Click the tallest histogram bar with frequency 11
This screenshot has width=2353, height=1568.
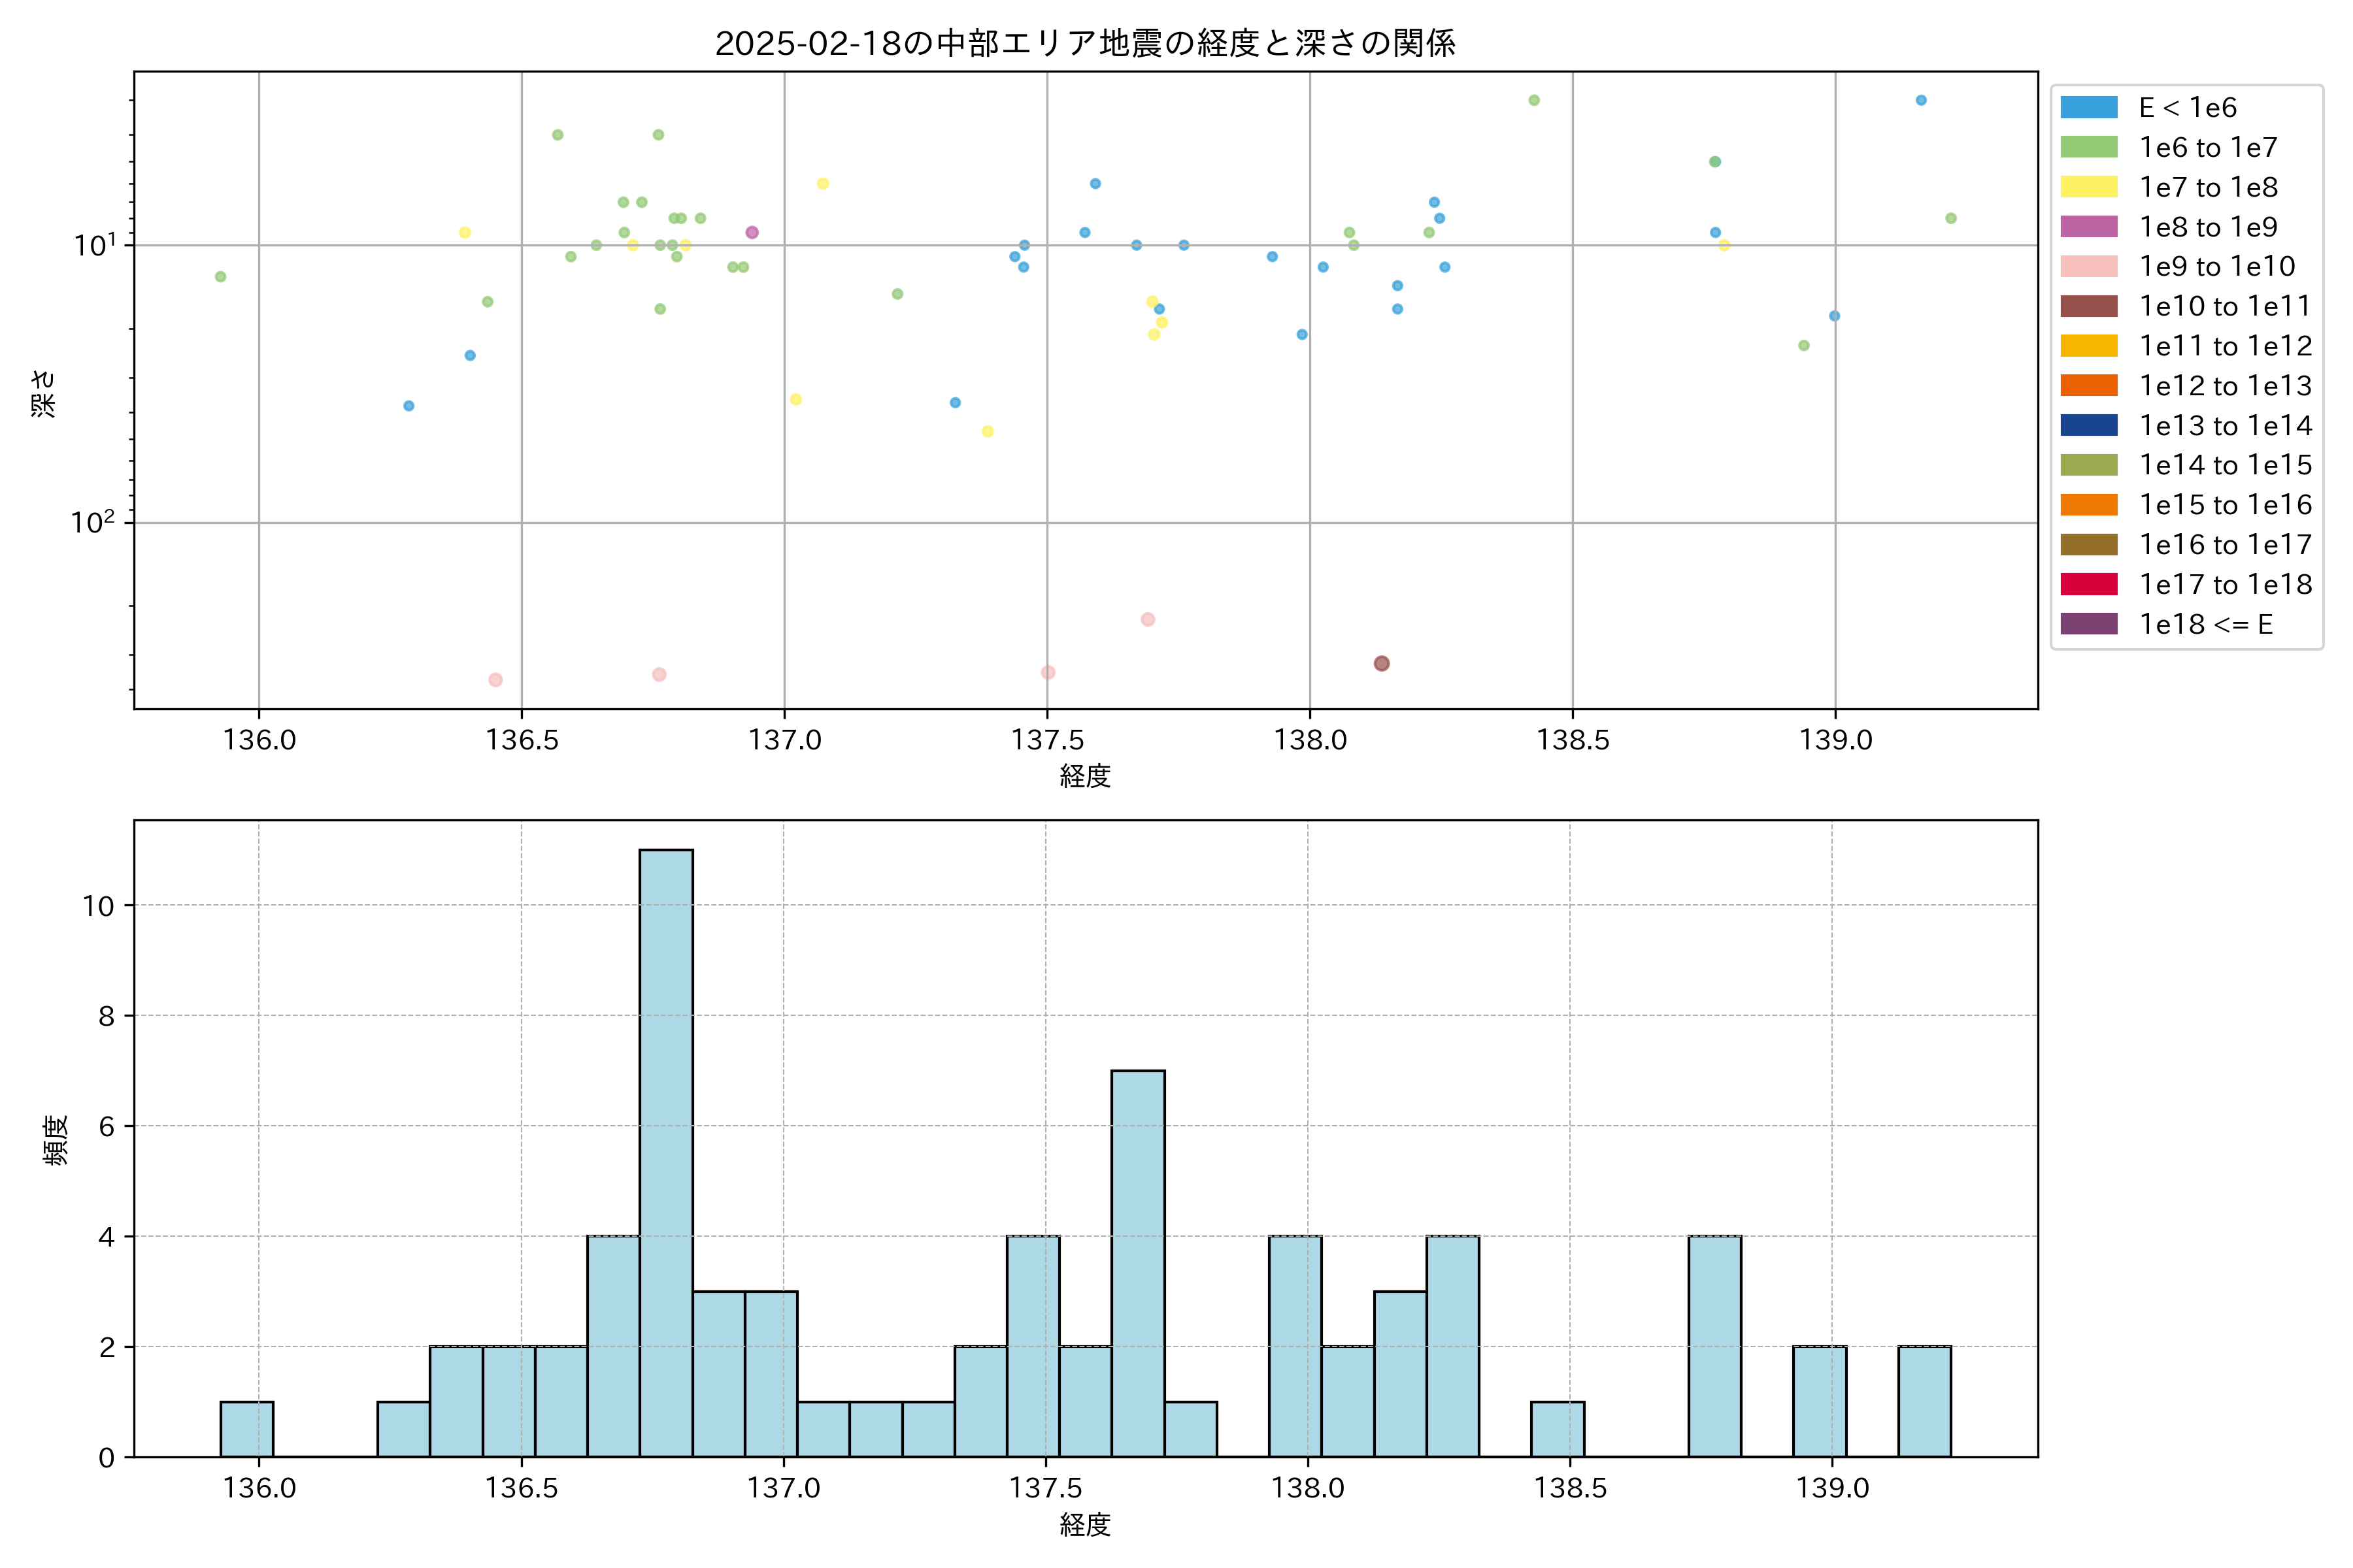click(x=666, y=1150)
